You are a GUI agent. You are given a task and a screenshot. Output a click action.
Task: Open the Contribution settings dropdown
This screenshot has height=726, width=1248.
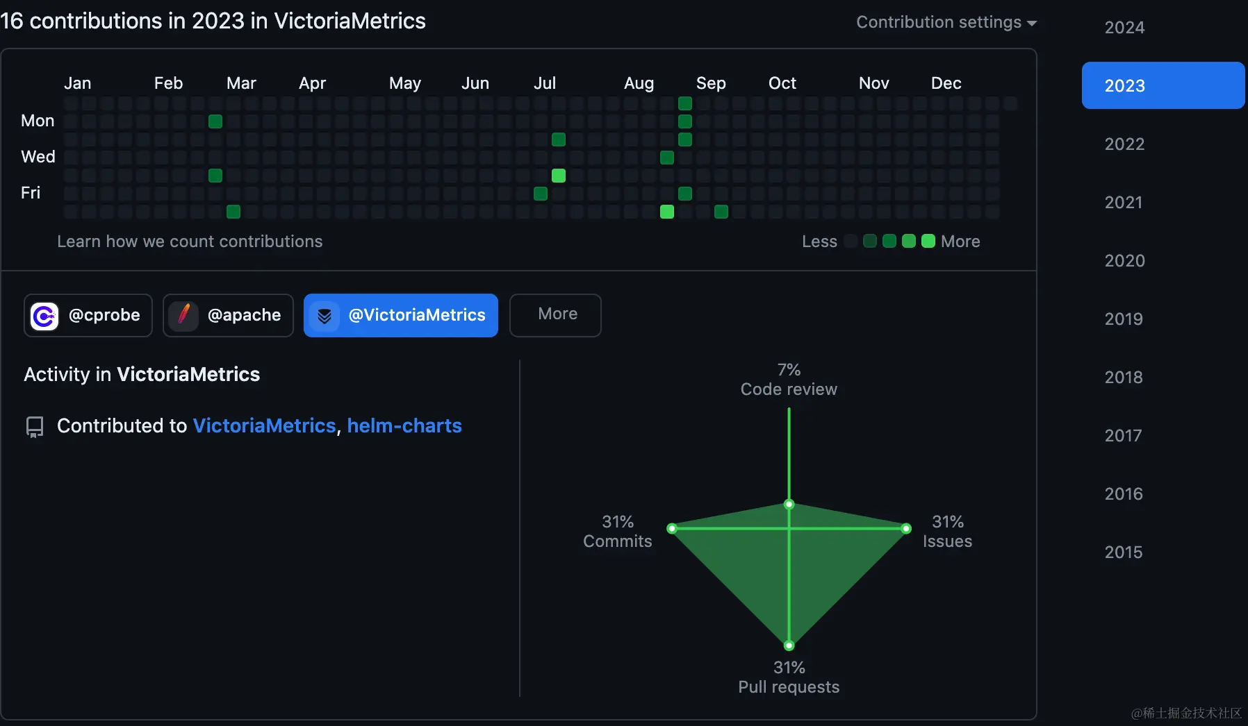coord(946,22)
